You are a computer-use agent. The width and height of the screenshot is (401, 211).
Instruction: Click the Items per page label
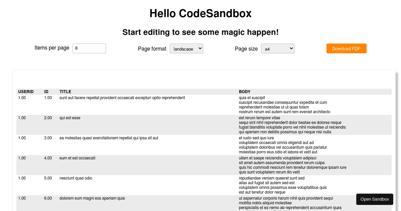pyautogui.click(x=52, y=48)
